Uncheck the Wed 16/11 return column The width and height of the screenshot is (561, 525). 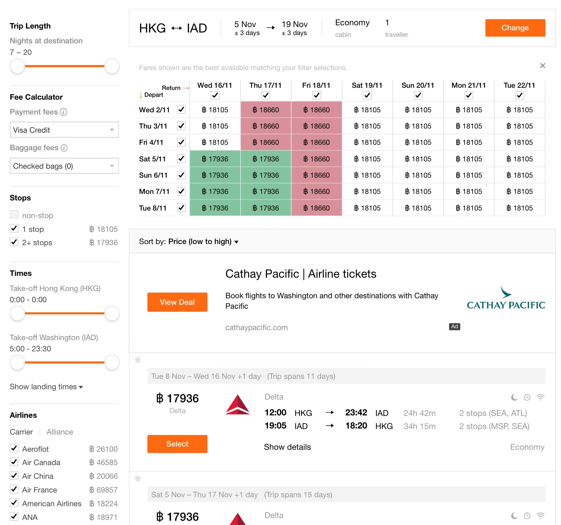215,95
